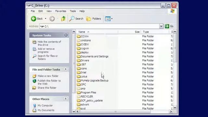Screen dimensions: 208x117
Task: Open the Search pane
Action: (76, 19)
